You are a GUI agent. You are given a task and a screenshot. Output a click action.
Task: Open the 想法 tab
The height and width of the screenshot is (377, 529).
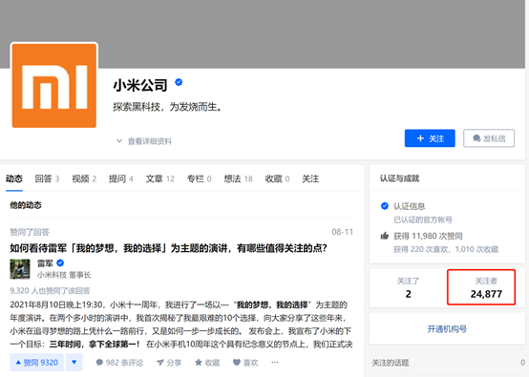click(x=238, y=178)
